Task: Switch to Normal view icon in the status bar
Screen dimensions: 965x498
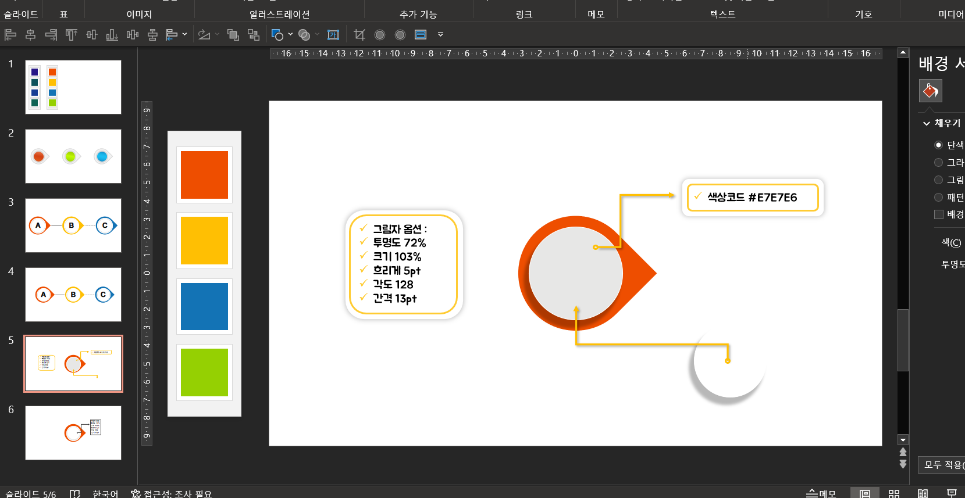Action: 865,493
